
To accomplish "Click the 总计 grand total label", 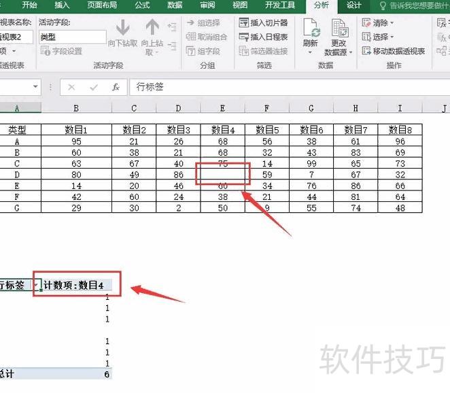I will click(7, 374).
